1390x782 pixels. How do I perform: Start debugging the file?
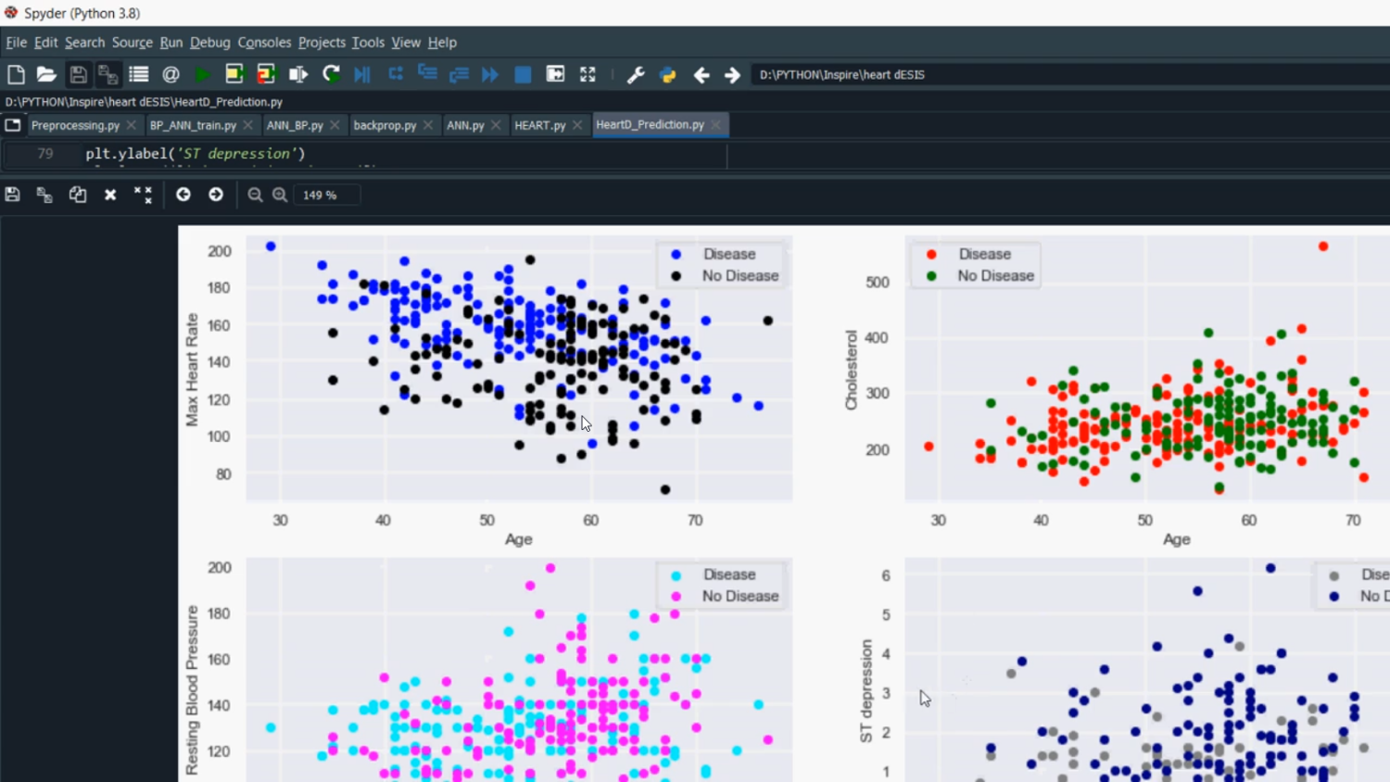(362, 75)
